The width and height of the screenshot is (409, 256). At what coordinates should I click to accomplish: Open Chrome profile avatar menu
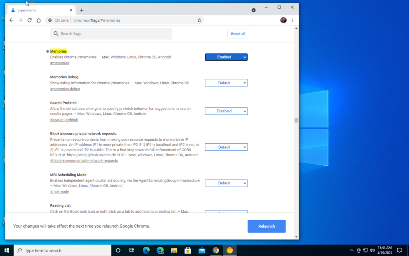tap(283, 20)
